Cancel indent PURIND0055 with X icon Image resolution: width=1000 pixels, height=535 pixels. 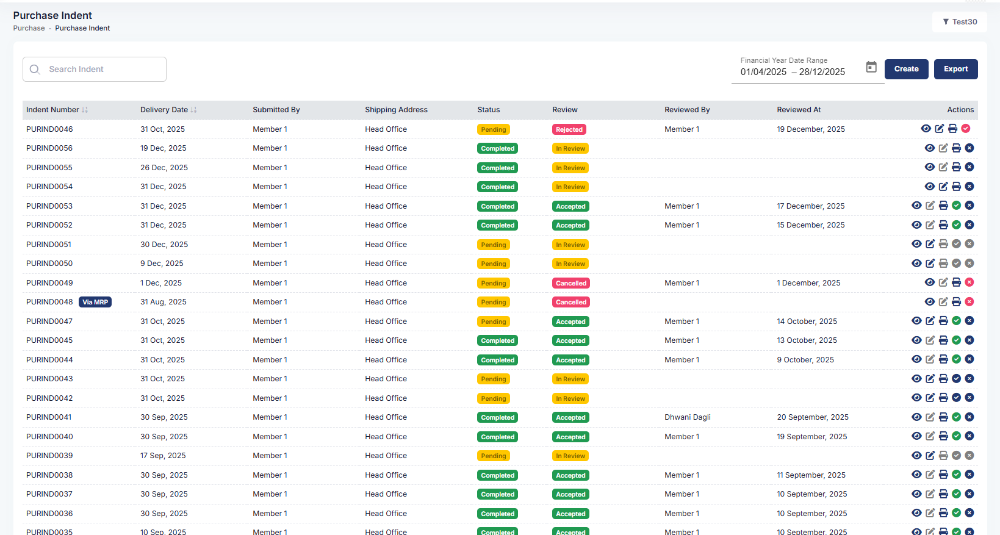tap(969, 167)
